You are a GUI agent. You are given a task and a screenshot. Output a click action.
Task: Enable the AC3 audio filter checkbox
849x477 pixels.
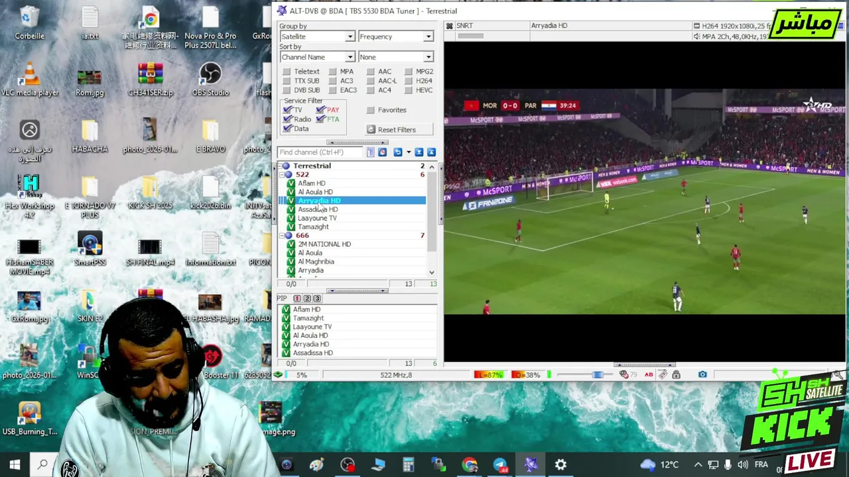333,81
